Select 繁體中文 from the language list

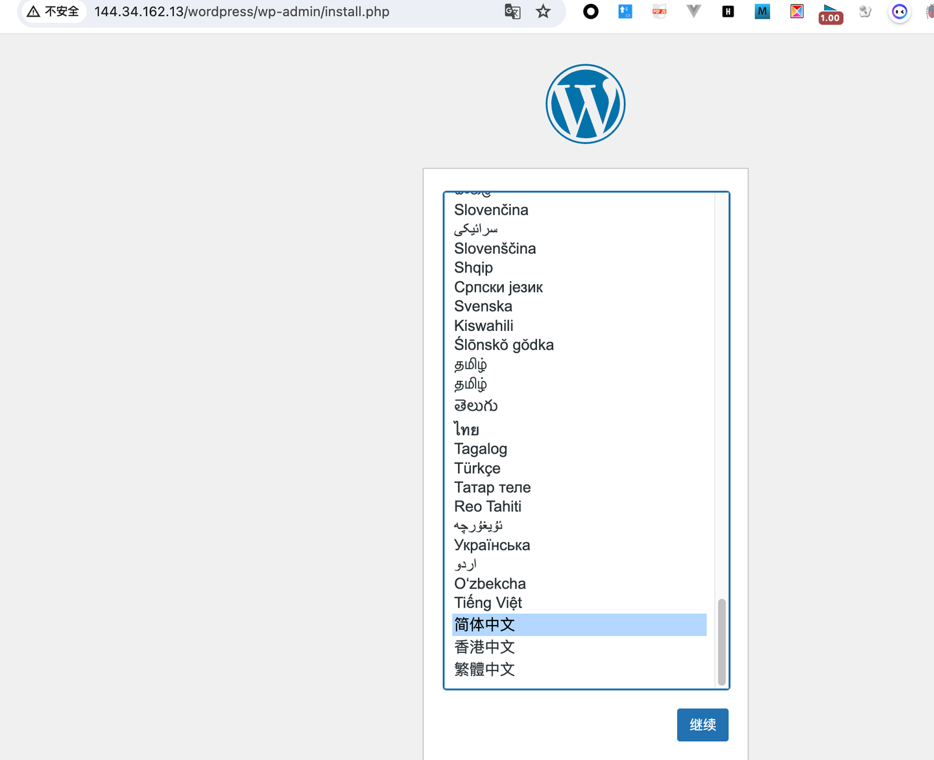485,669
